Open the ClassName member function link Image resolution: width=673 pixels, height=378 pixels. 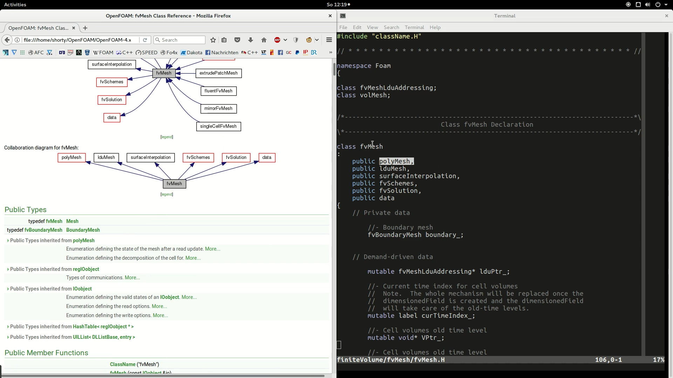click(123, 364)
